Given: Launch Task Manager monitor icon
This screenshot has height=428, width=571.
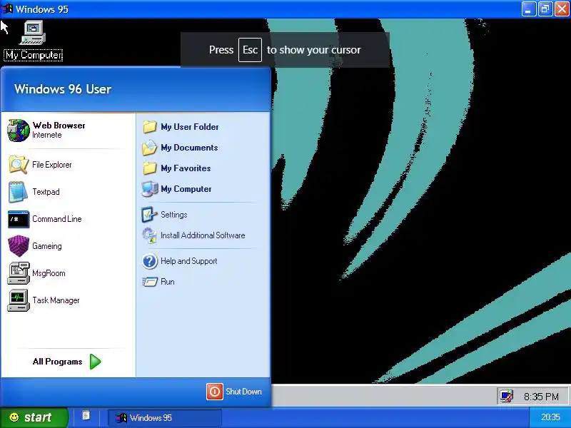Looking at the screenshot, I should (x=19, y=300).
